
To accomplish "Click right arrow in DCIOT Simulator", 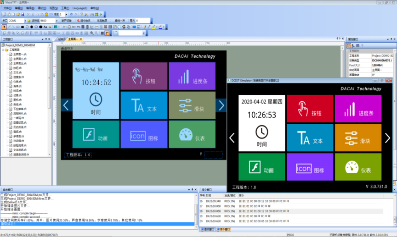I will (387, 138).
